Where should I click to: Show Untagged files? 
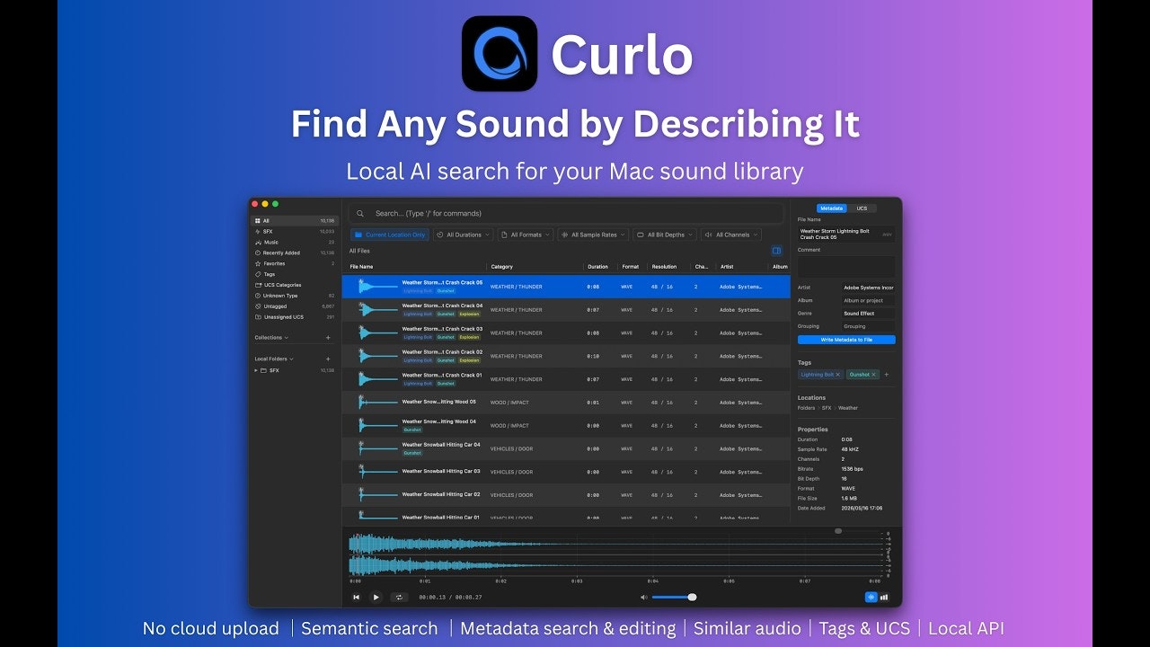[295, 306]
